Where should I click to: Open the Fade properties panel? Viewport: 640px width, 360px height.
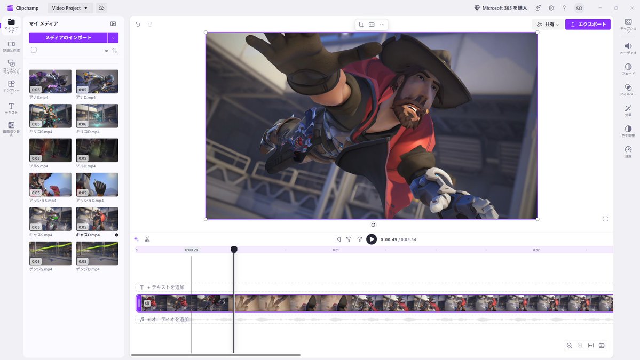pos(628,69)
